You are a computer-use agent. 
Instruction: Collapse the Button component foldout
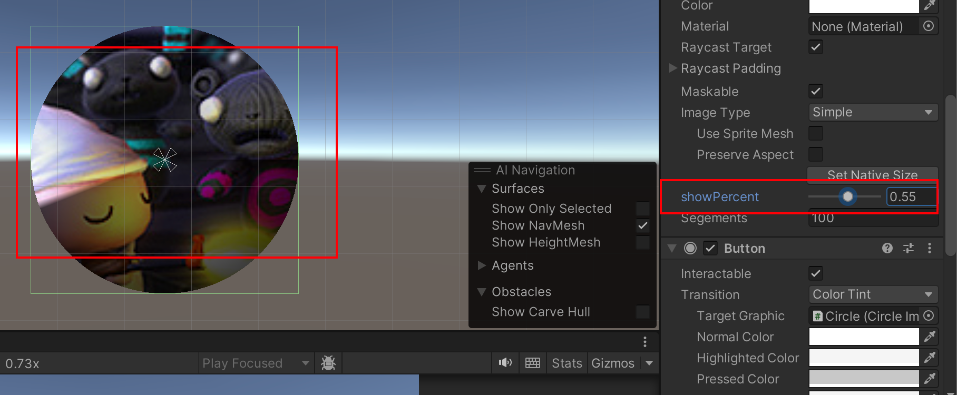pyautogui.click(x=672, y=248)
